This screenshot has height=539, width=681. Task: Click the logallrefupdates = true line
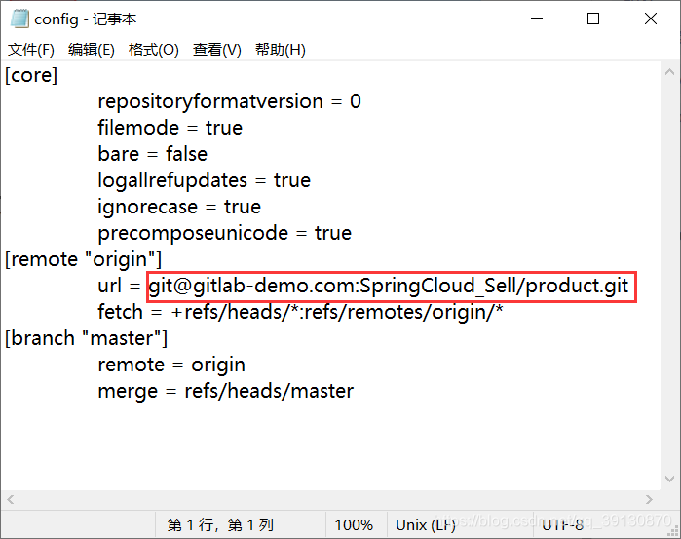click(x=205, y=181)
